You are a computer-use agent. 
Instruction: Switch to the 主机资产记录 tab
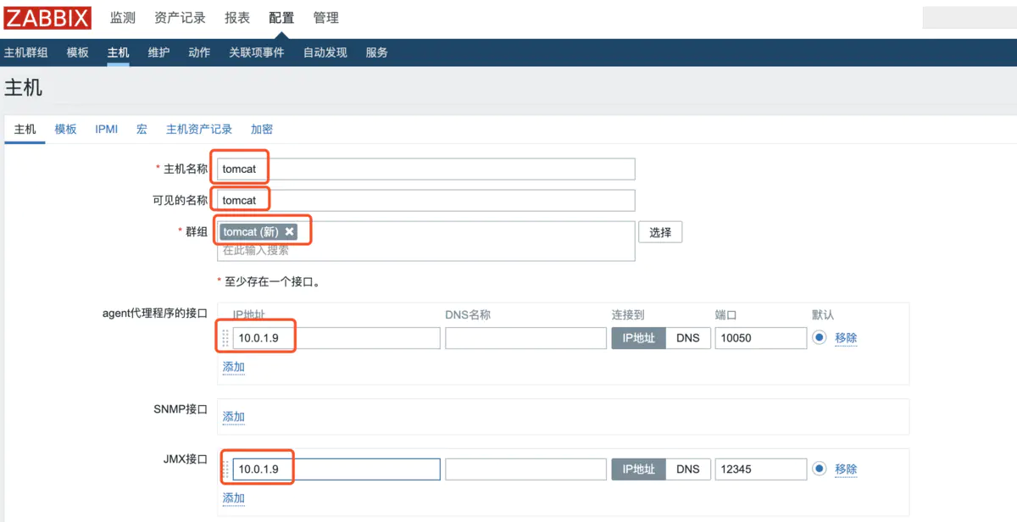tap(199, 129)
